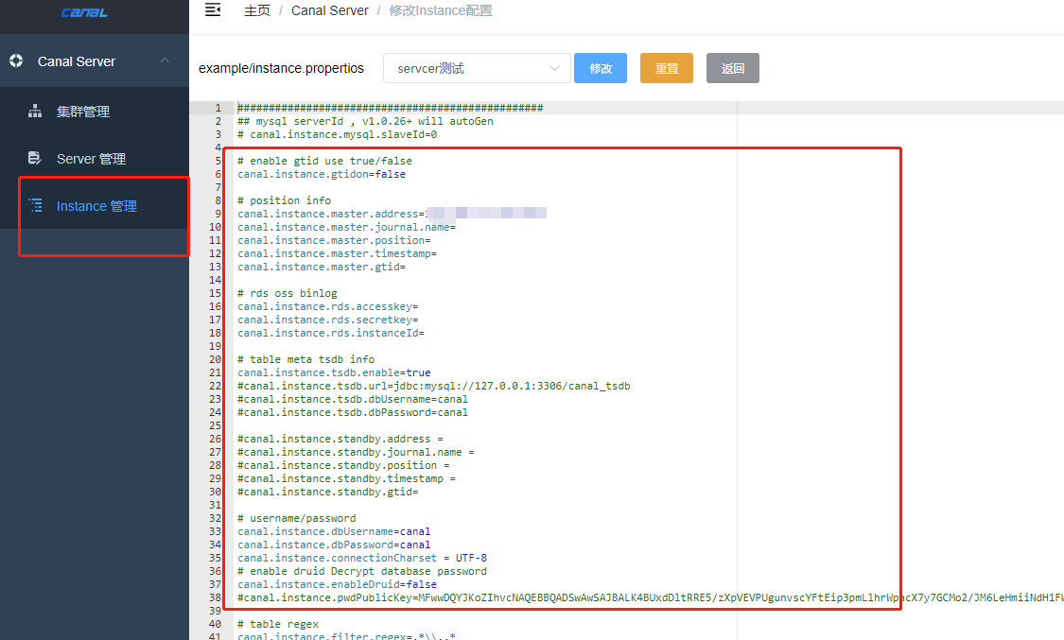
Task: Click comment '# enable gtid use true/false'
Action: 324,161
